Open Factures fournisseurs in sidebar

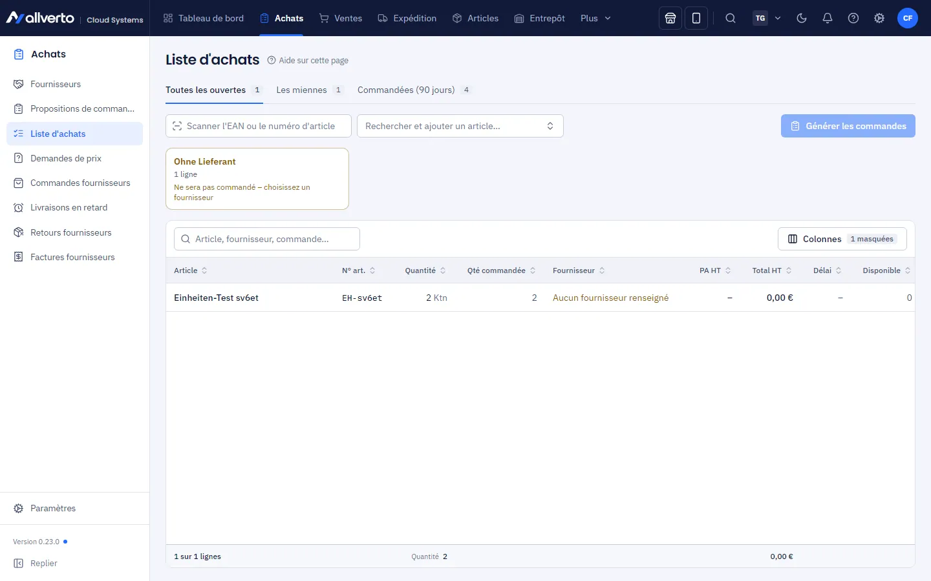tap(74, 257)
